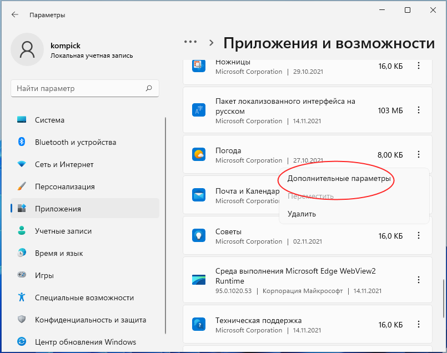Open Центр обновления Windows section
This screenshot has height=353, width=447.
click(x=84, y=342)
